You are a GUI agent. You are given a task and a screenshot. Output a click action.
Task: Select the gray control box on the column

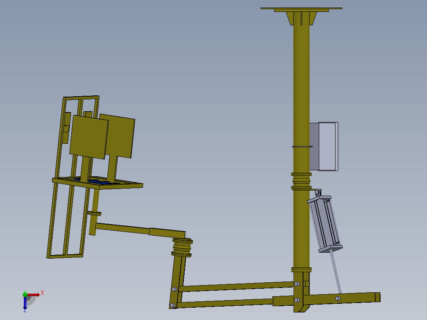pyautogui.click(x=324, y=147)
